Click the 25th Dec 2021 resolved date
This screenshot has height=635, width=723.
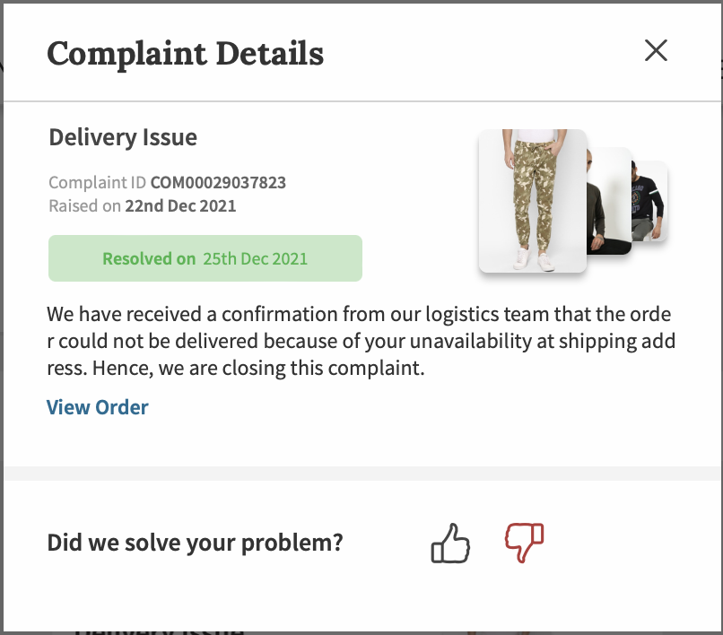(255, 259)
